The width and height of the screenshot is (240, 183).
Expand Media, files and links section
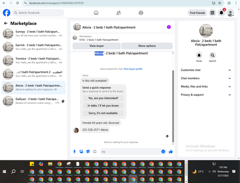[206, 87]
